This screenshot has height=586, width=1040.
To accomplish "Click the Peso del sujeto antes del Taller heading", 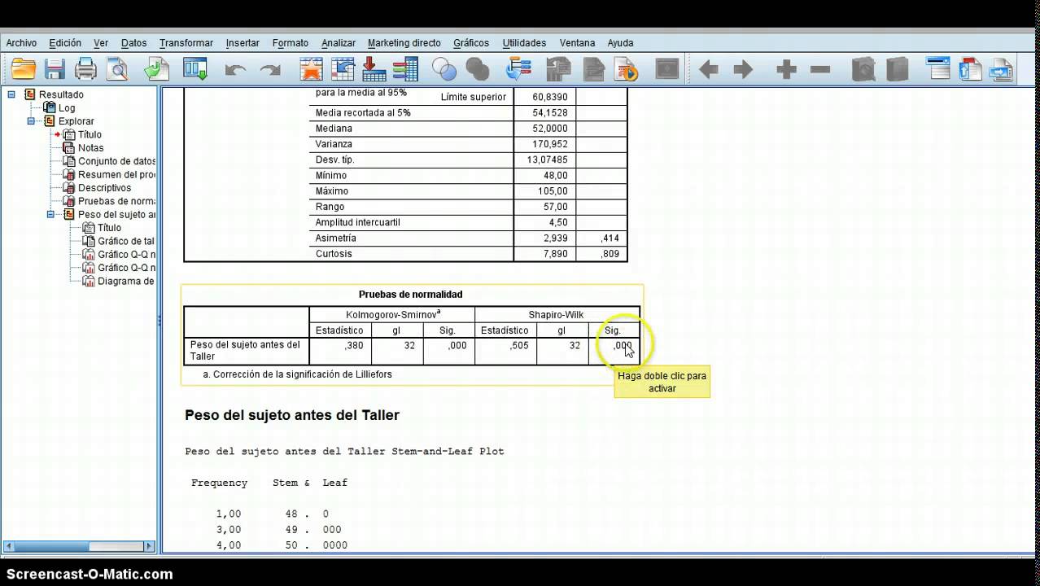I will 292,415.
